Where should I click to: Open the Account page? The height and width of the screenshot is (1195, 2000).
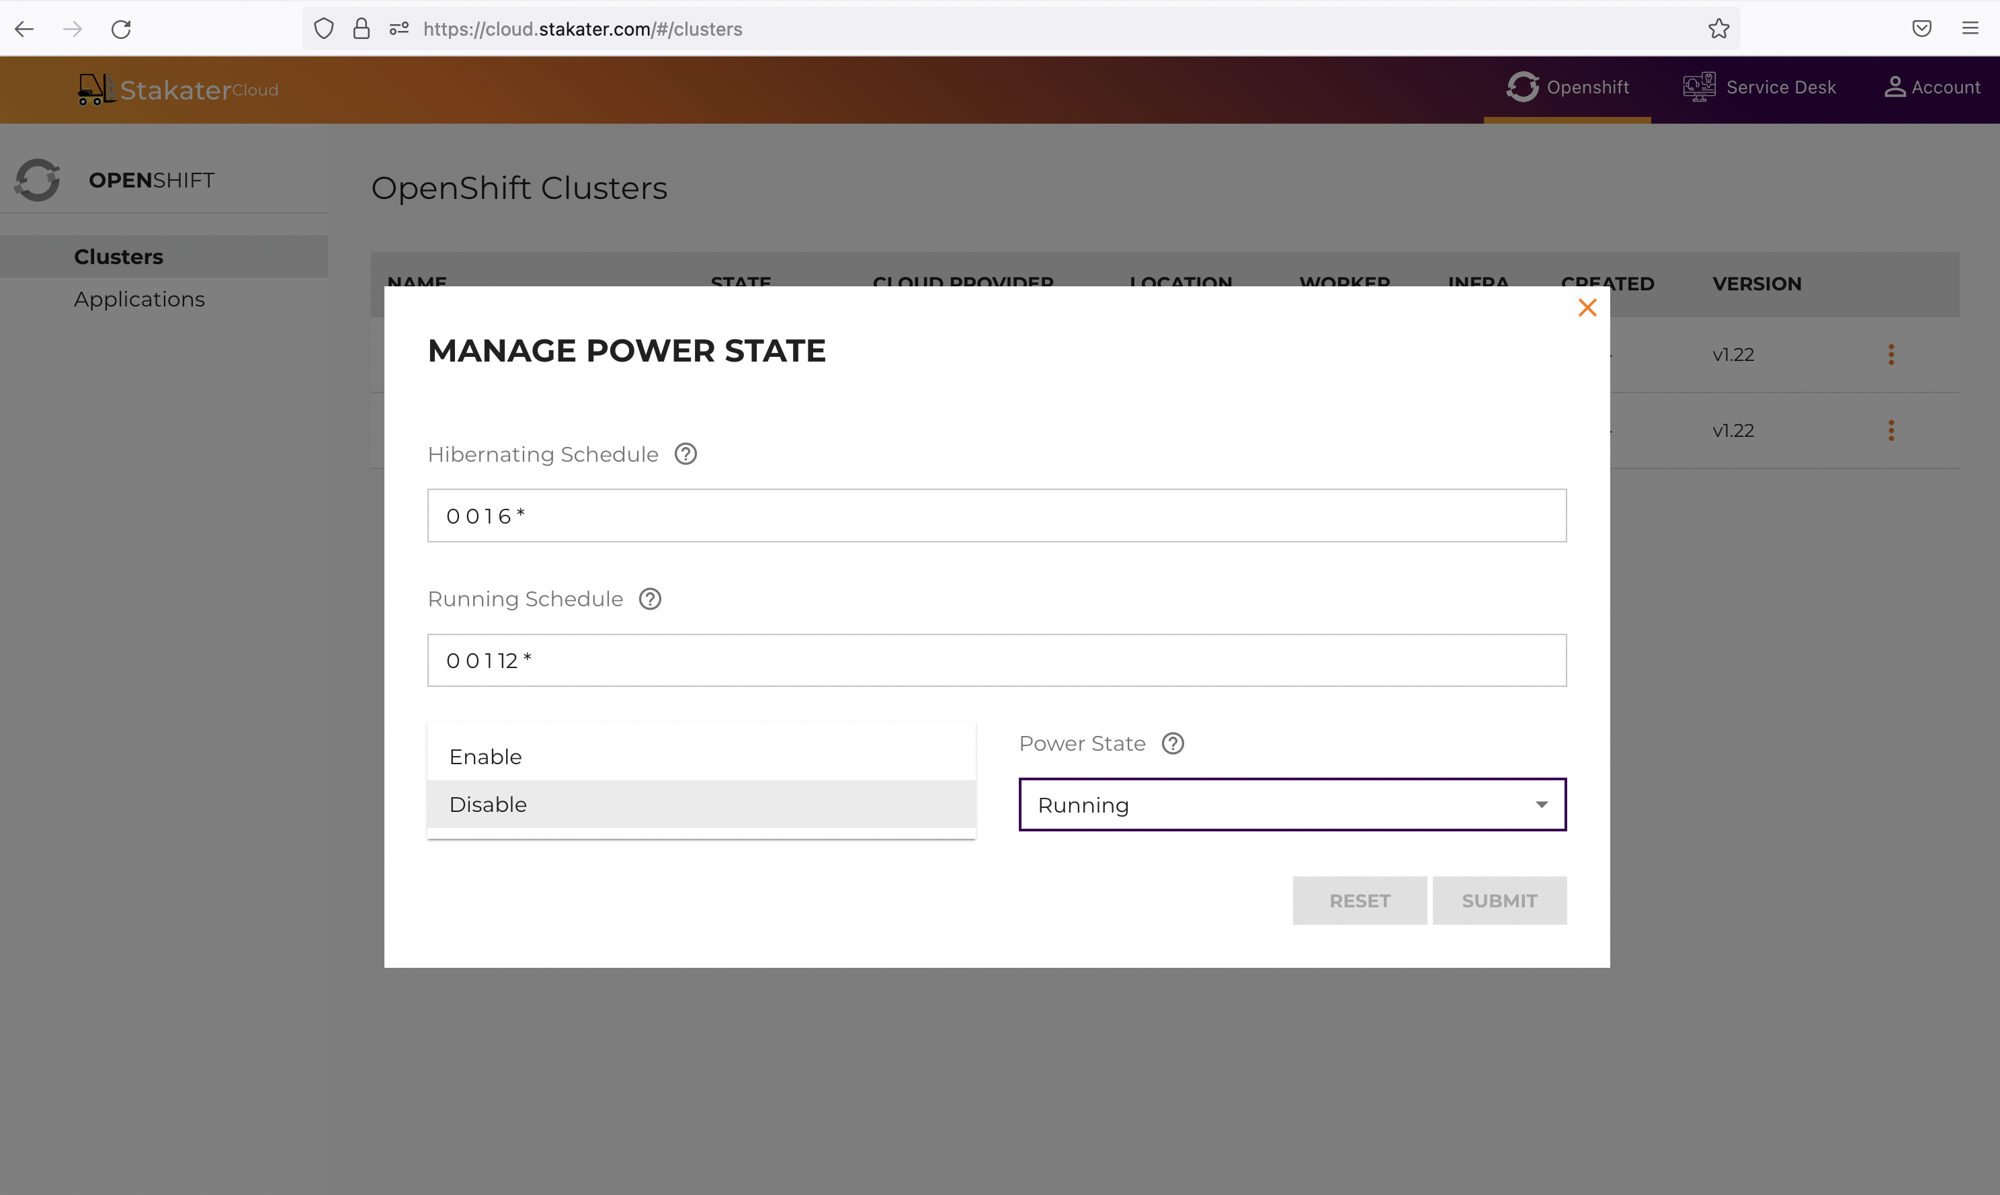1932,87
